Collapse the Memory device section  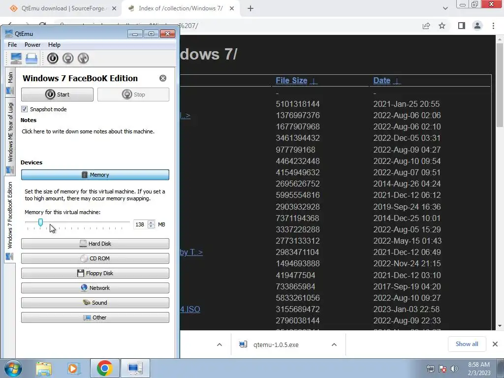(95, 175)
